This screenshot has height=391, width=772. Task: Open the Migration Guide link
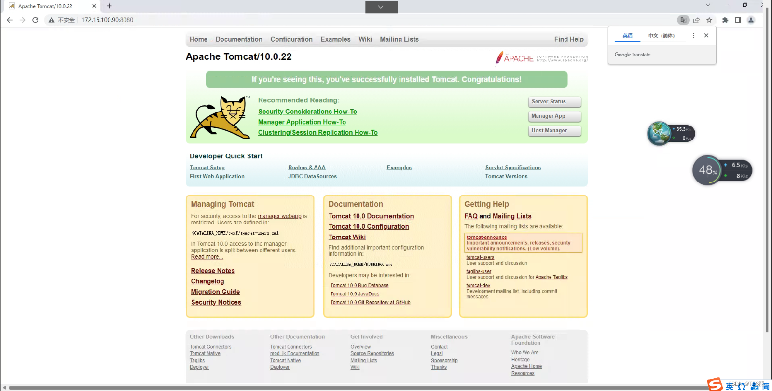[215, 292]
